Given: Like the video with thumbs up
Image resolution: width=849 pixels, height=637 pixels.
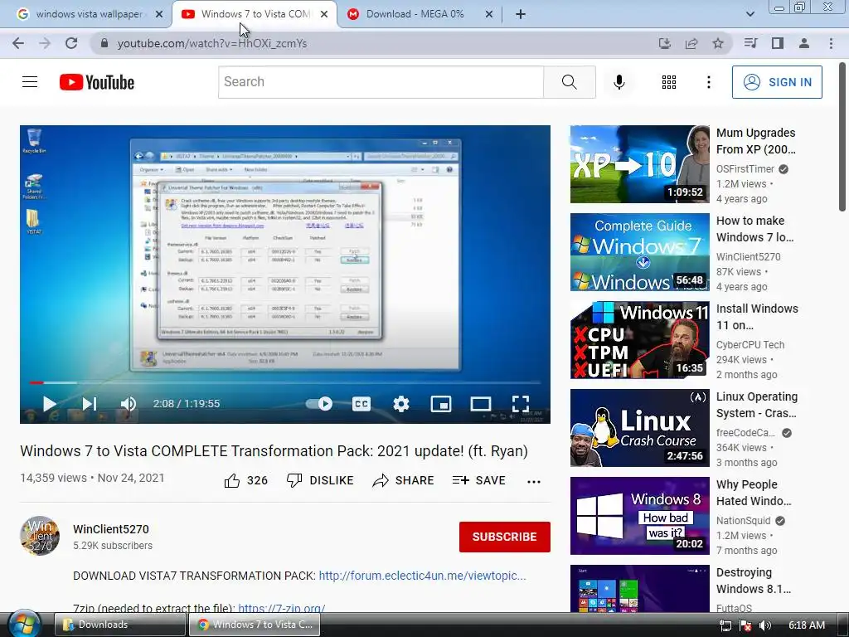Looking at the screenshot, I should point(245,480).
